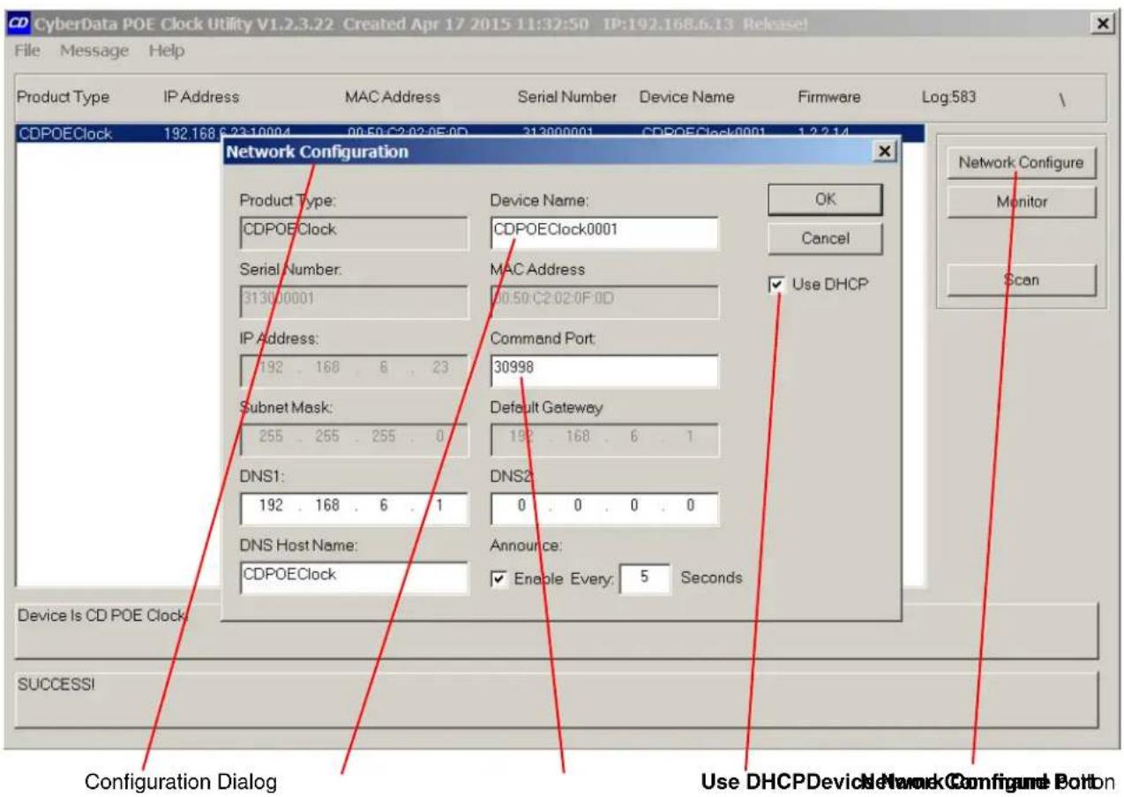The image size is (1124, 797).
Task: Toggle the Announce Enable checkbox
Action: (498, 579)
